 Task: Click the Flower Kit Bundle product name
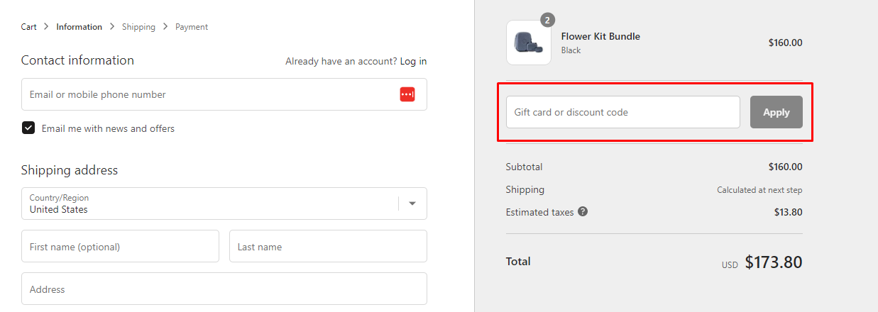(x=600, y=36)
